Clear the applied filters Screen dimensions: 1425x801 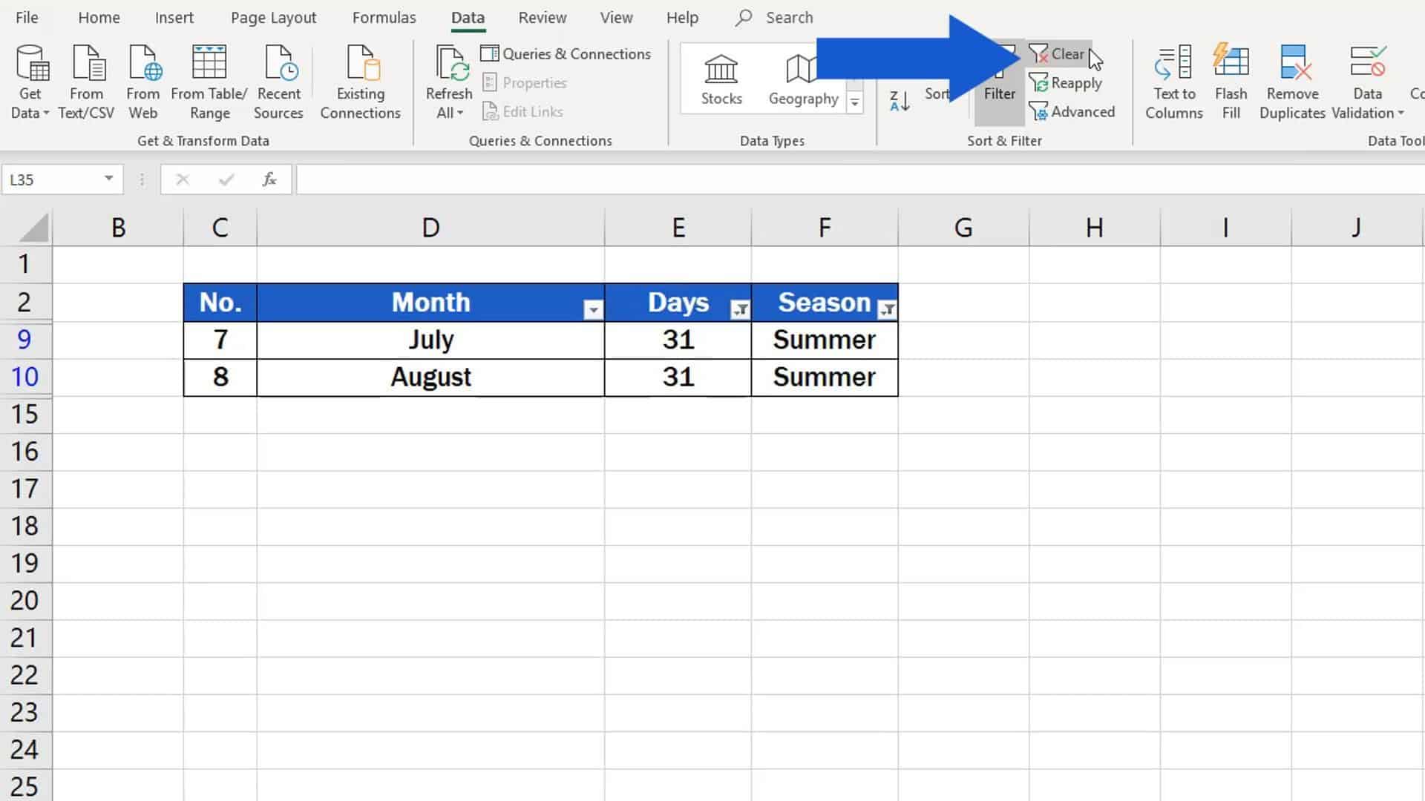1057,53
